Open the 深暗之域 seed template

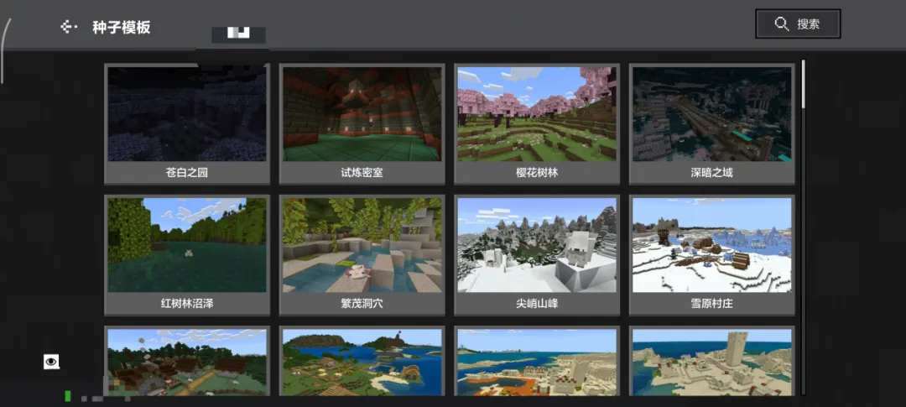pyautogui.click(x=712, y=123)
